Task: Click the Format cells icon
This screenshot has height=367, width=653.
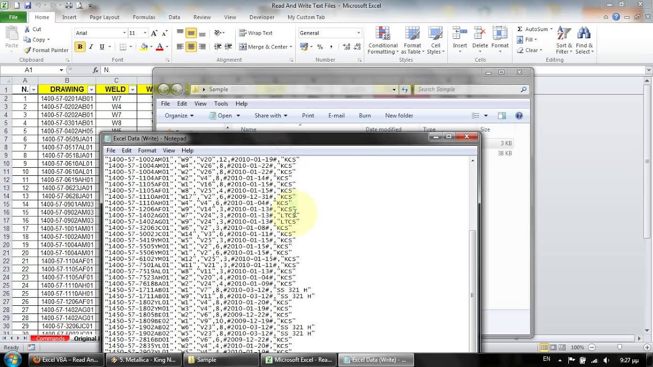Action: click(500, 34)
